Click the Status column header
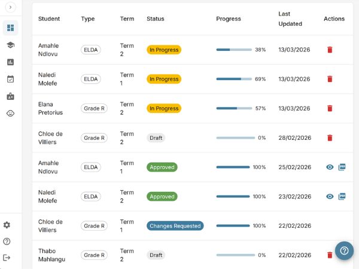This screenshot has height=269, width=359. click(156, 19)
